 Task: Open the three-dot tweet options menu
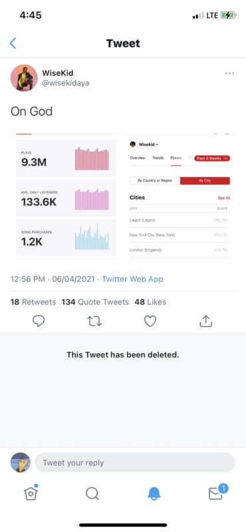pyautogui.click(x=229, y=73)
